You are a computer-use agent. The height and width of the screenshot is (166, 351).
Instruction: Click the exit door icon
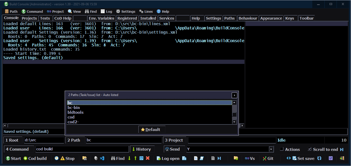coord(342,158)
